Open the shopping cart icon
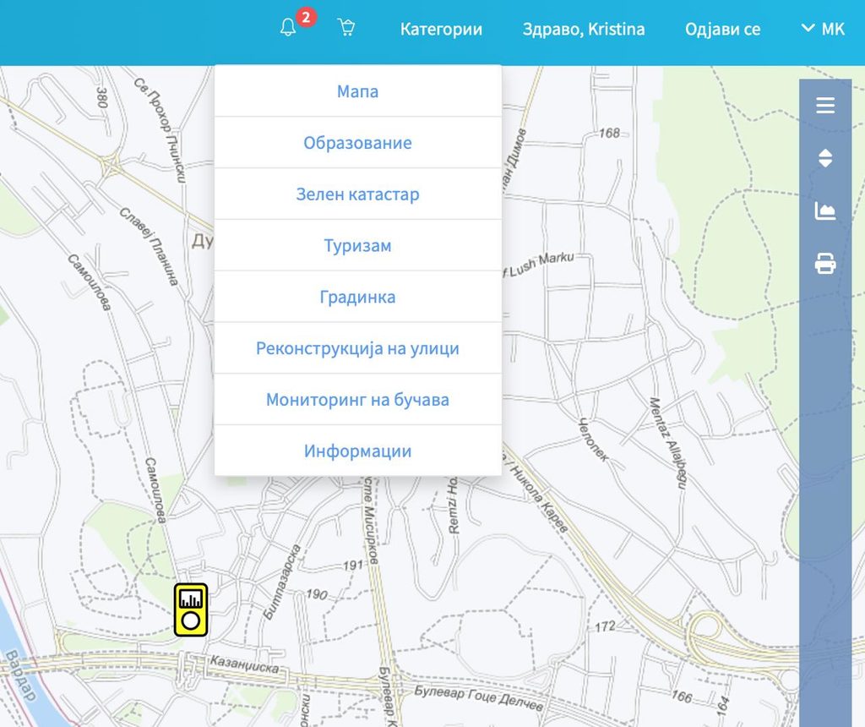Screen dimensions: 865x727 pyautogui.click(x=345, y=27)
